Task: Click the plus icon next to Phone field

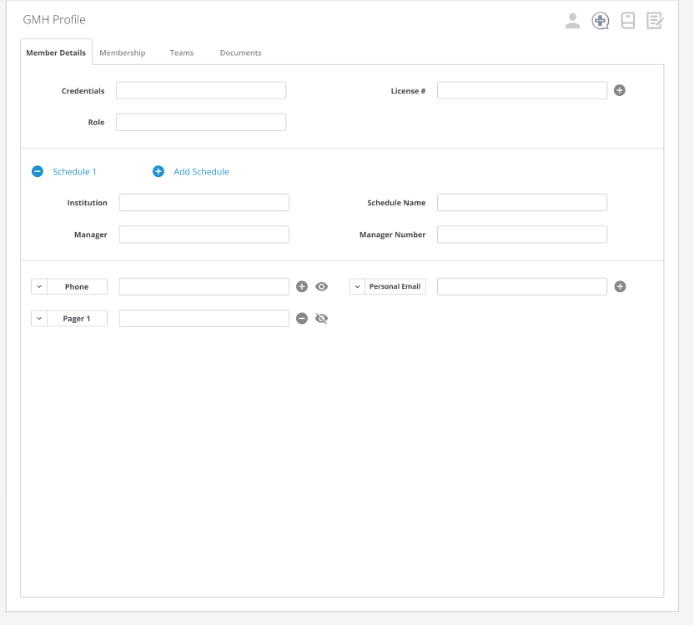Action: click(x=302, y=286)
